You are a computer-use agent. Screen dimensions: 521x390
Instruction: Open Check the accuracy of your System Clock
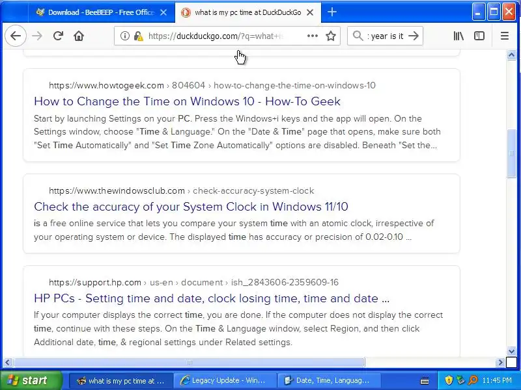[191, 207]
